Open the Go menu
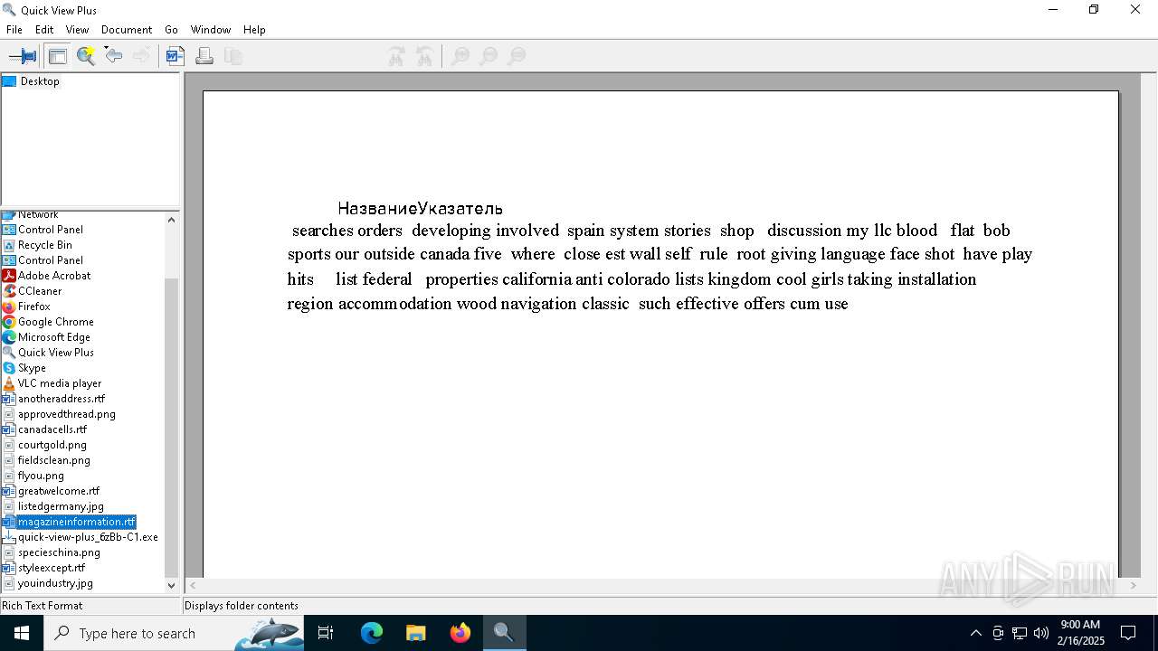 click(x=171, y=30)
